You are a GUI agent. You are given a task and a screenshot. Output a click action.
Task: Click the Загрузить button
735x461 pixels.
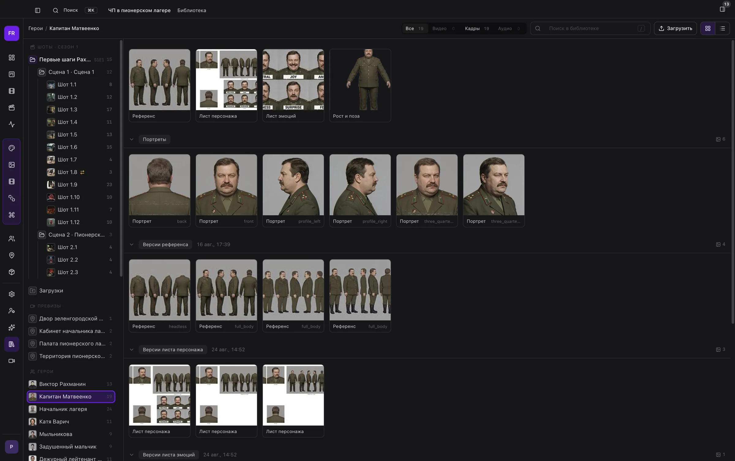pyautogui.click(x=675, y=28)
